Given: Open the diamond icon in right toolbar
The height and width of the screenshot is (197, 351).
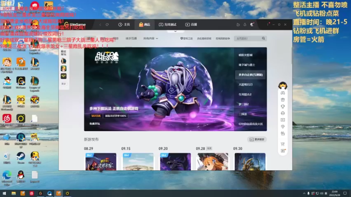Looking at the screenshot, I should point(283,127).
